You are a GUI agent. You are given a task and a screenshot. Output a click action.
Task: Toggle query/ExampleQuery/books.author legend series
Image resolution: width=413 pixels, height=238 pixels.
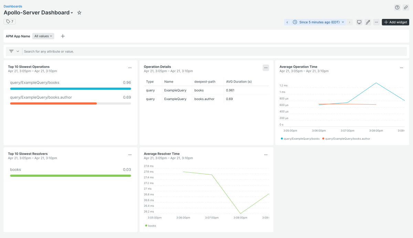pos(347,139)
